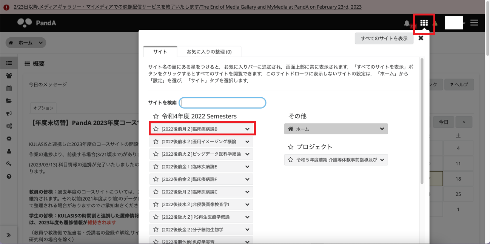Expand the ホーム dropdown under その他
Viewport: 490px width, 244px height.
point(382,129)
